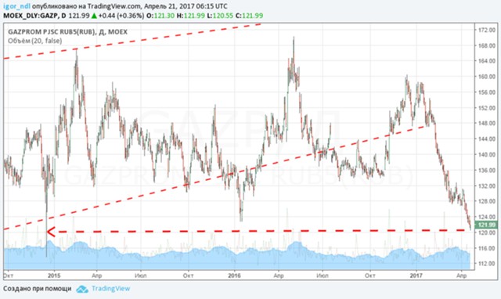Click the 2016 time axis label
The image size is (501, 299).
coord(235,276)
